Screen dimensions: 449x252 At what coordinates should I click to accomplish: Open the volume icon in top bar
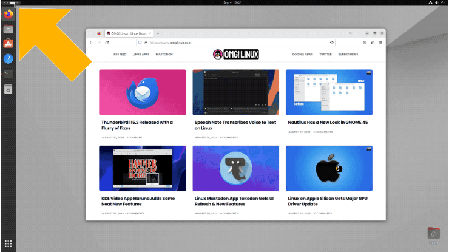[437, 2]
